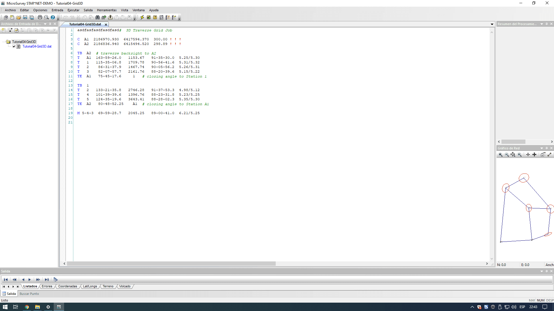Toggle pin on Gráfico de Red panel
The width and height of the screenshot is (554, 311).
546,148
